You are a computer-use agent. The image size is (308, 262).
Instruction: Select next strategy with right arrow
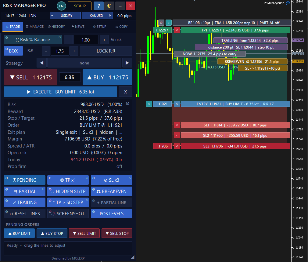[x=127, y=63]
